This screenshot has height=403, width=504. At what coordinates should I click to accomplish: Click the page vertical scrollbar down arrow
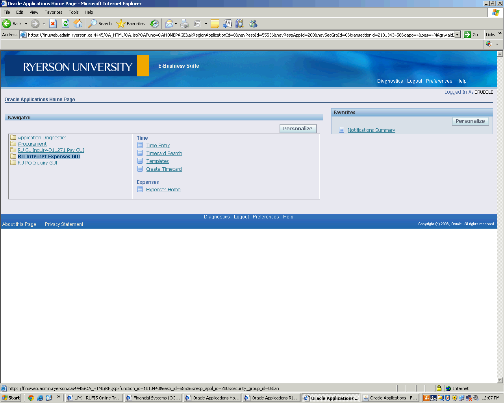pyautogui.click(x=500, y=380)
